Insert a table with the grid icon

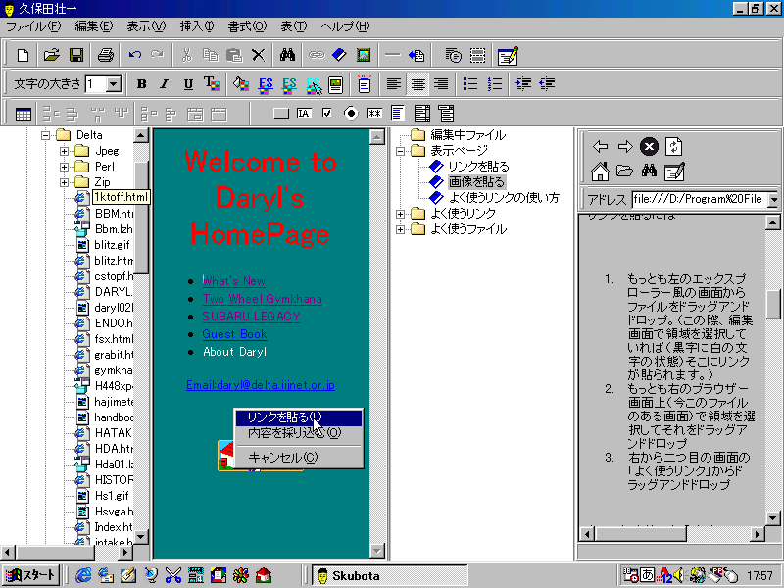[23, 114]
